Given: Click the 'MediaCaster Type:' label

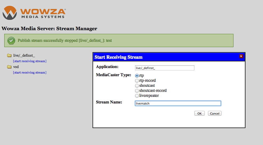Looking at the screenshot, I should coord(114,75).
